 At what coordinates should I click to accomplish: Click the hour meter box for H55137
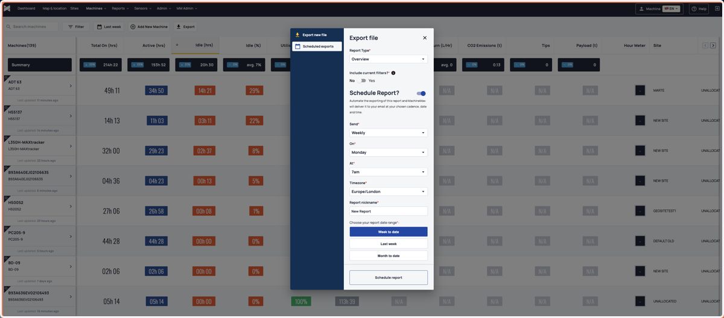pos(640,121)
